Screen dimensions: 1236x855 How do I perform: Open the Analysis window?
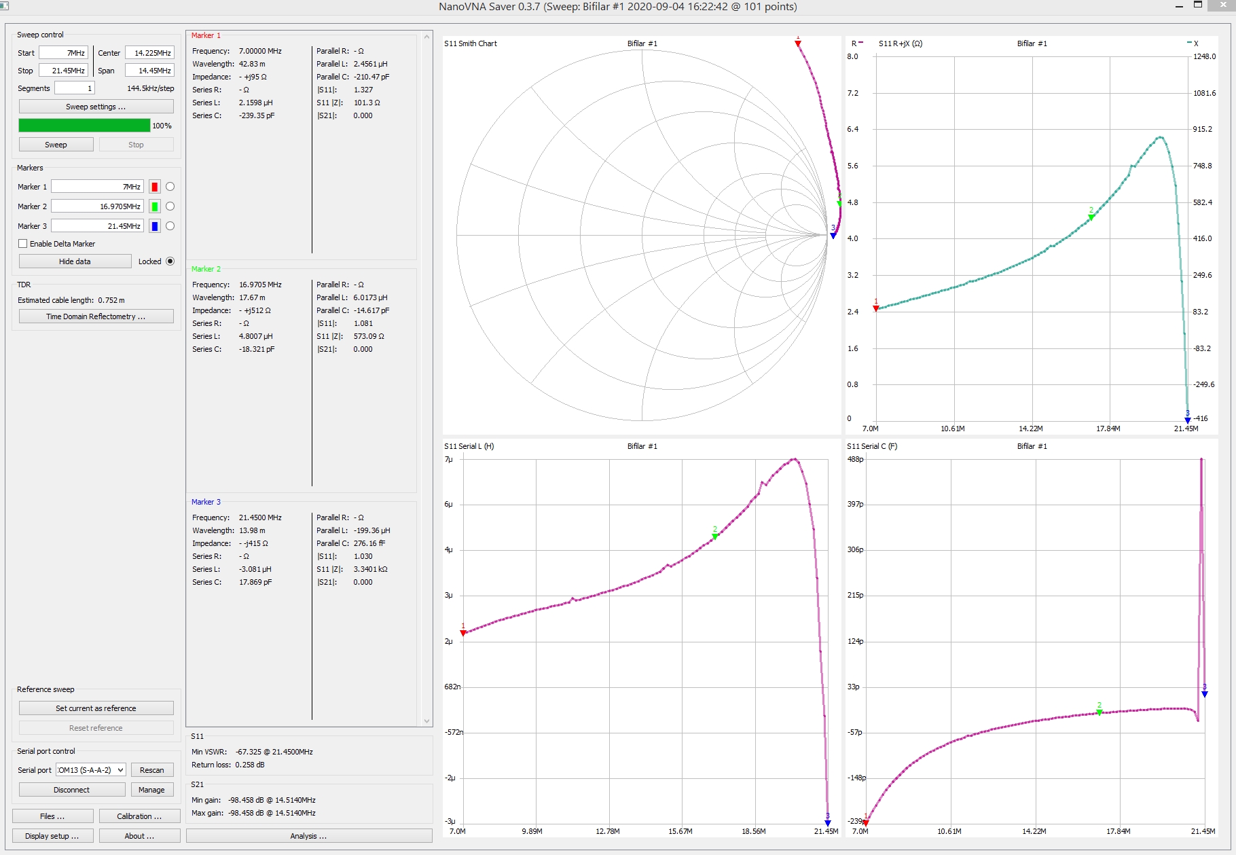pos(309,836)
